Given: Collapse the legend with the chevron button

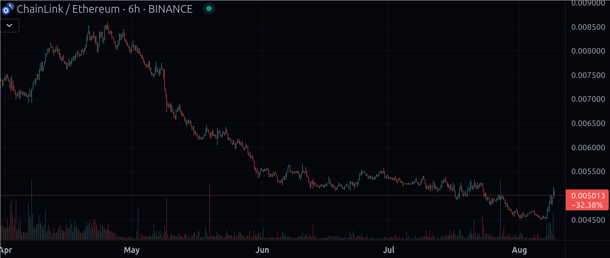Looking at the screenshot, I should [x=9, y=26].
